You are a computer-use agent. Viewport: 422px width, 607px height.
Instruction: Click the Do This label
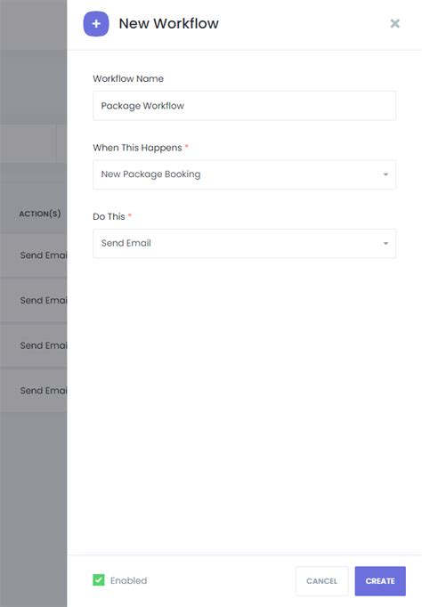click(109, 216)
